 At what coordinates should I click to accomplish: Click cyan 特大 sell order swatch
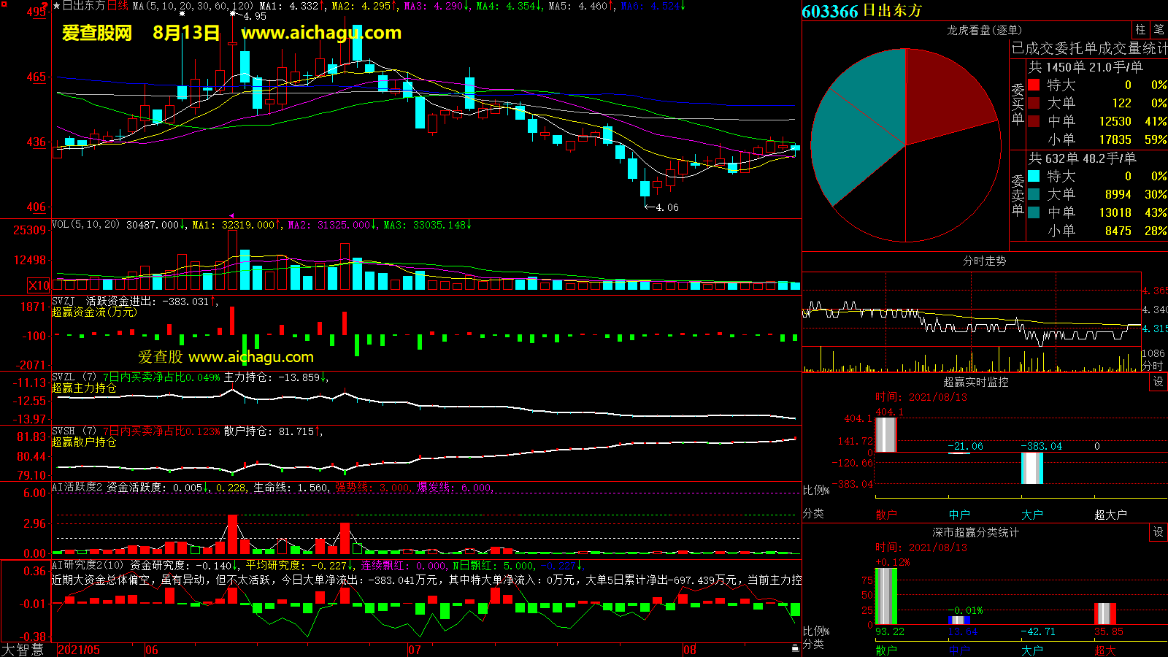click(x=1034, y=176)
